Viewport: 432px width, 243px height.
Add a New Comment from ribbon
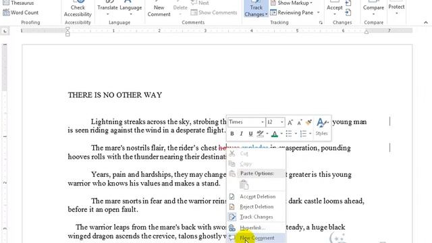159,9
